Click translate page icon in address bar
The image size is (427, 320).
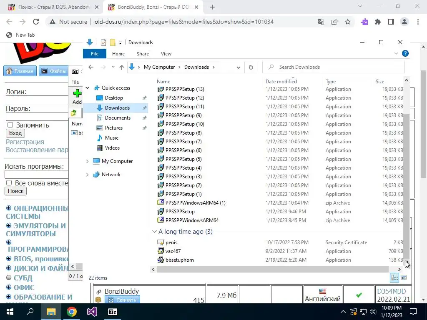pyautogui.click(x=321, y=22)
